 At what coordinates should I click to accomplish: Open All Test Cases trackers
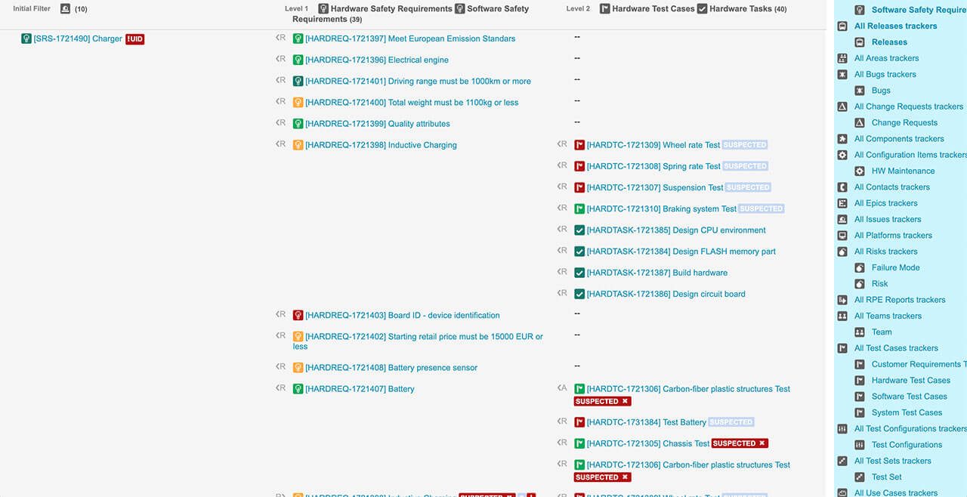coord(896,348)
